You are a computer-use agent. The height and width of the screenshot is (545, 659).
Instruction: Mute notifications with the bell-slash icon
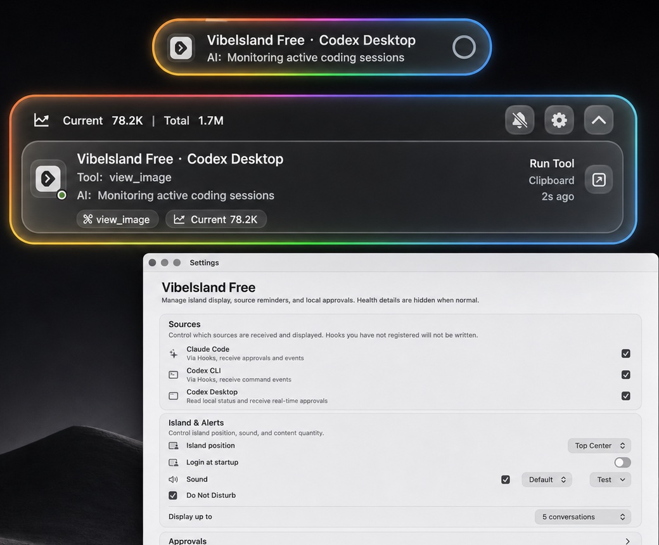point(520,120)
